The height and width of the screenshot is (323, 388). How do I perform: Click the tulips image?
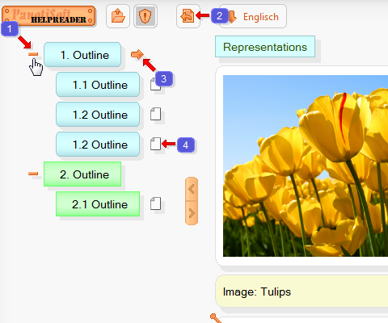click(x=306, y=166)
